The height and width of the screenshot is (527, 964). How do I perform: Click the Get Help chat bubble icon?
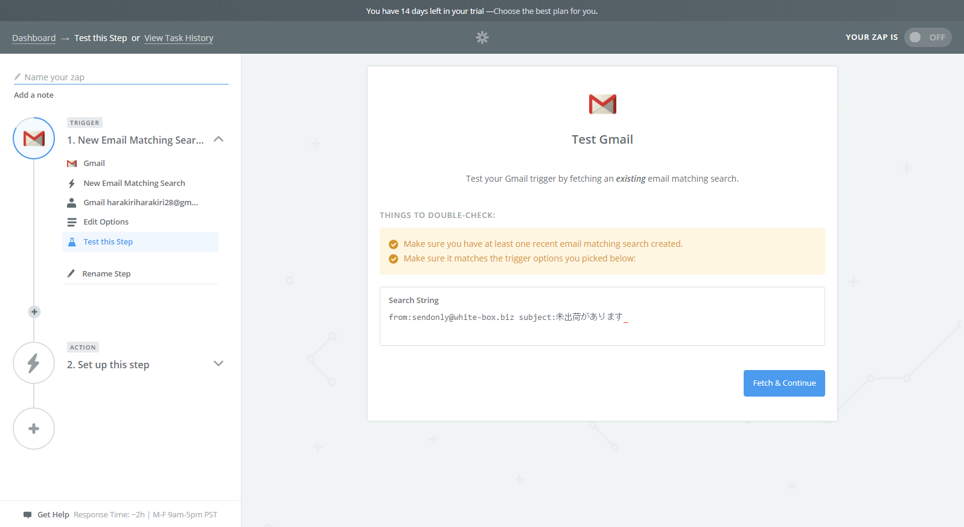pyautogui.click(x=27, y=515)
